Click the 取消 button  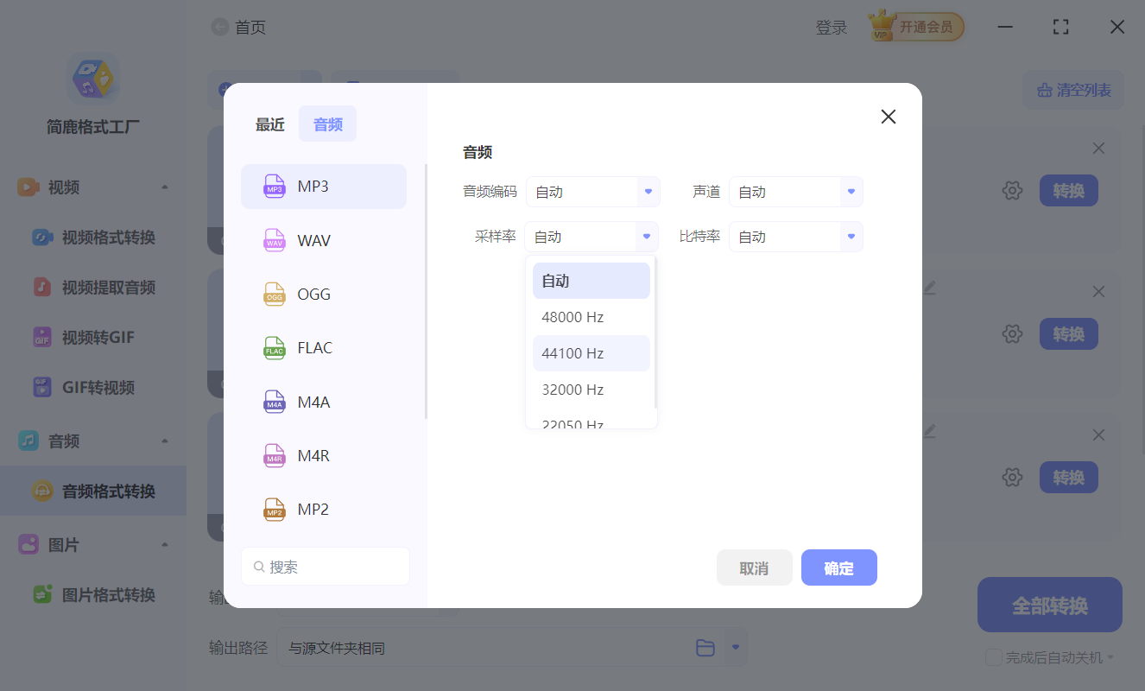(754, 567)
